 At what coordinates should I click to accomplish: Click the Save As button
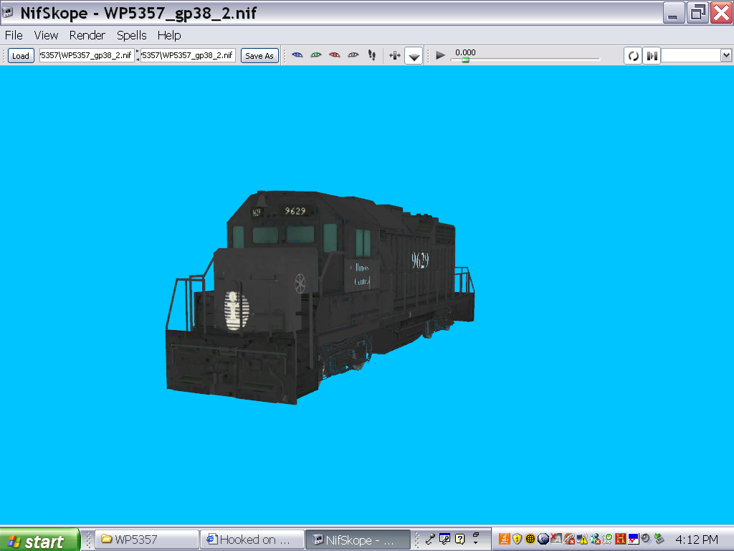tap(259, 56)
